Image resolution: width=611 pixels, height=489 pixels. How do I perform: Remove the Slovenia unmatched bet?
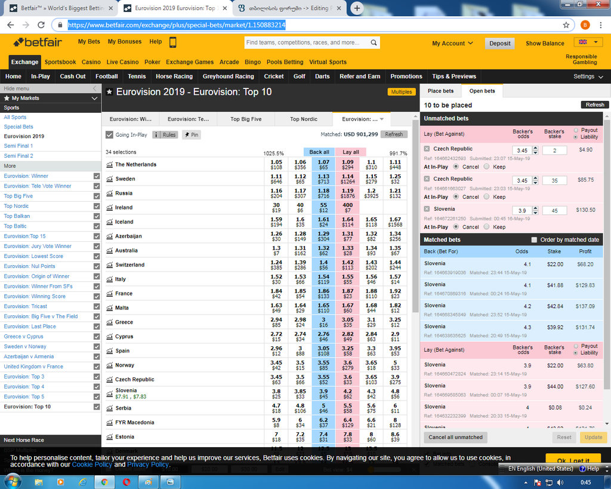427,209
